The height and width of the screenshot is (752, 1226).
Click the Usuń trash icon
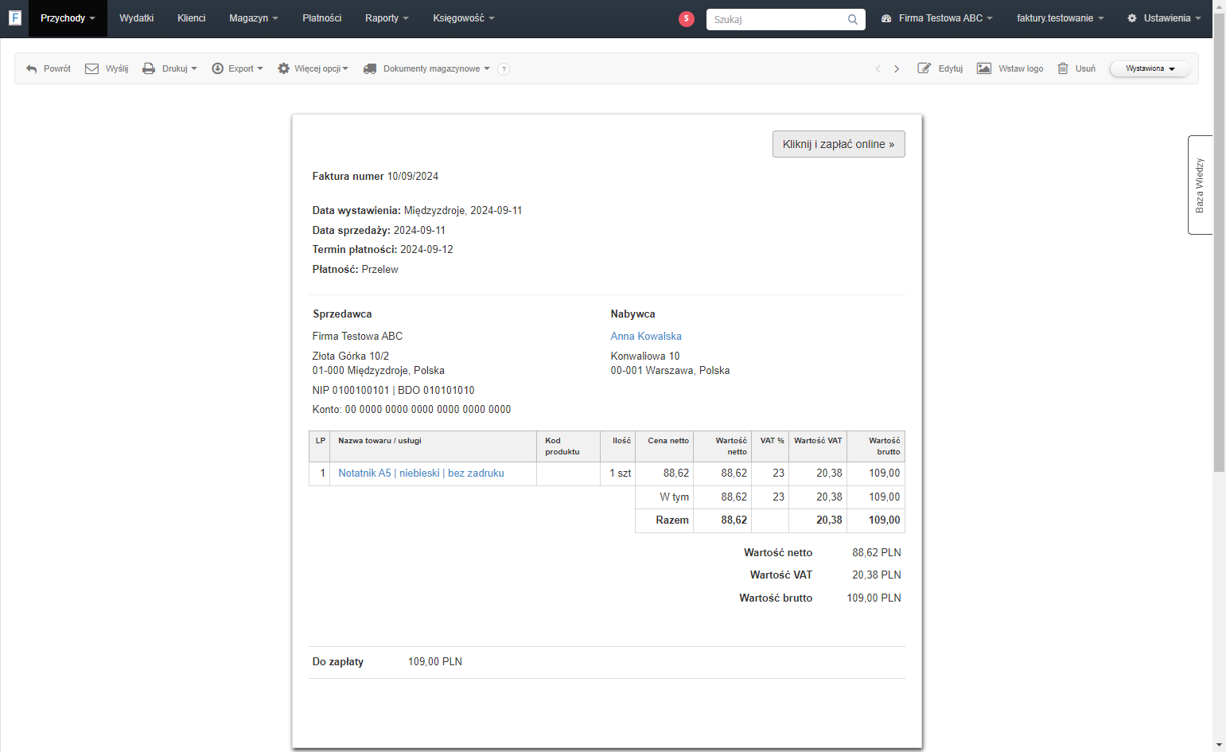(x=1063, y=69)
